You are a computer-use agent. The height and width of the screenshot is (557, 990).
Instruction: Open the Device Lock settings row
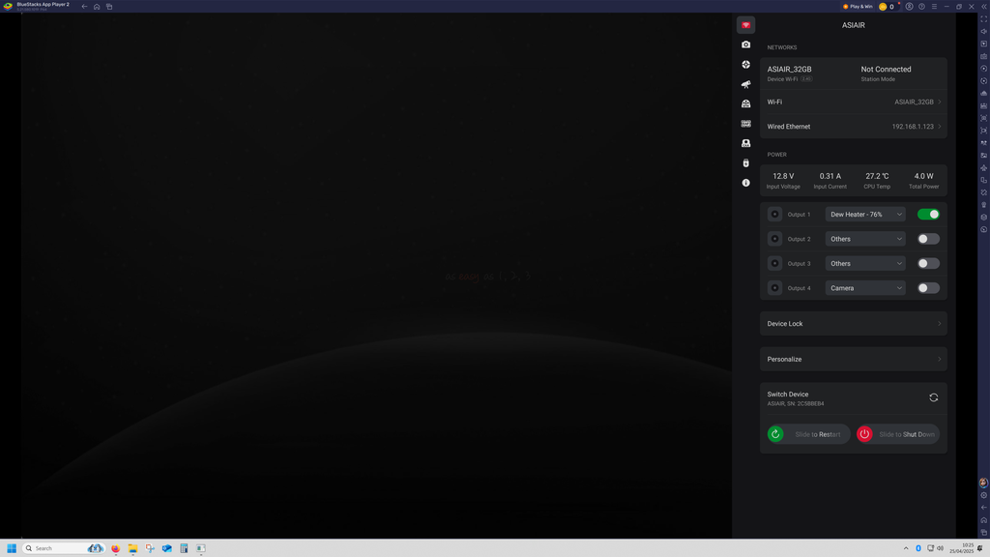tap(854, 323)
